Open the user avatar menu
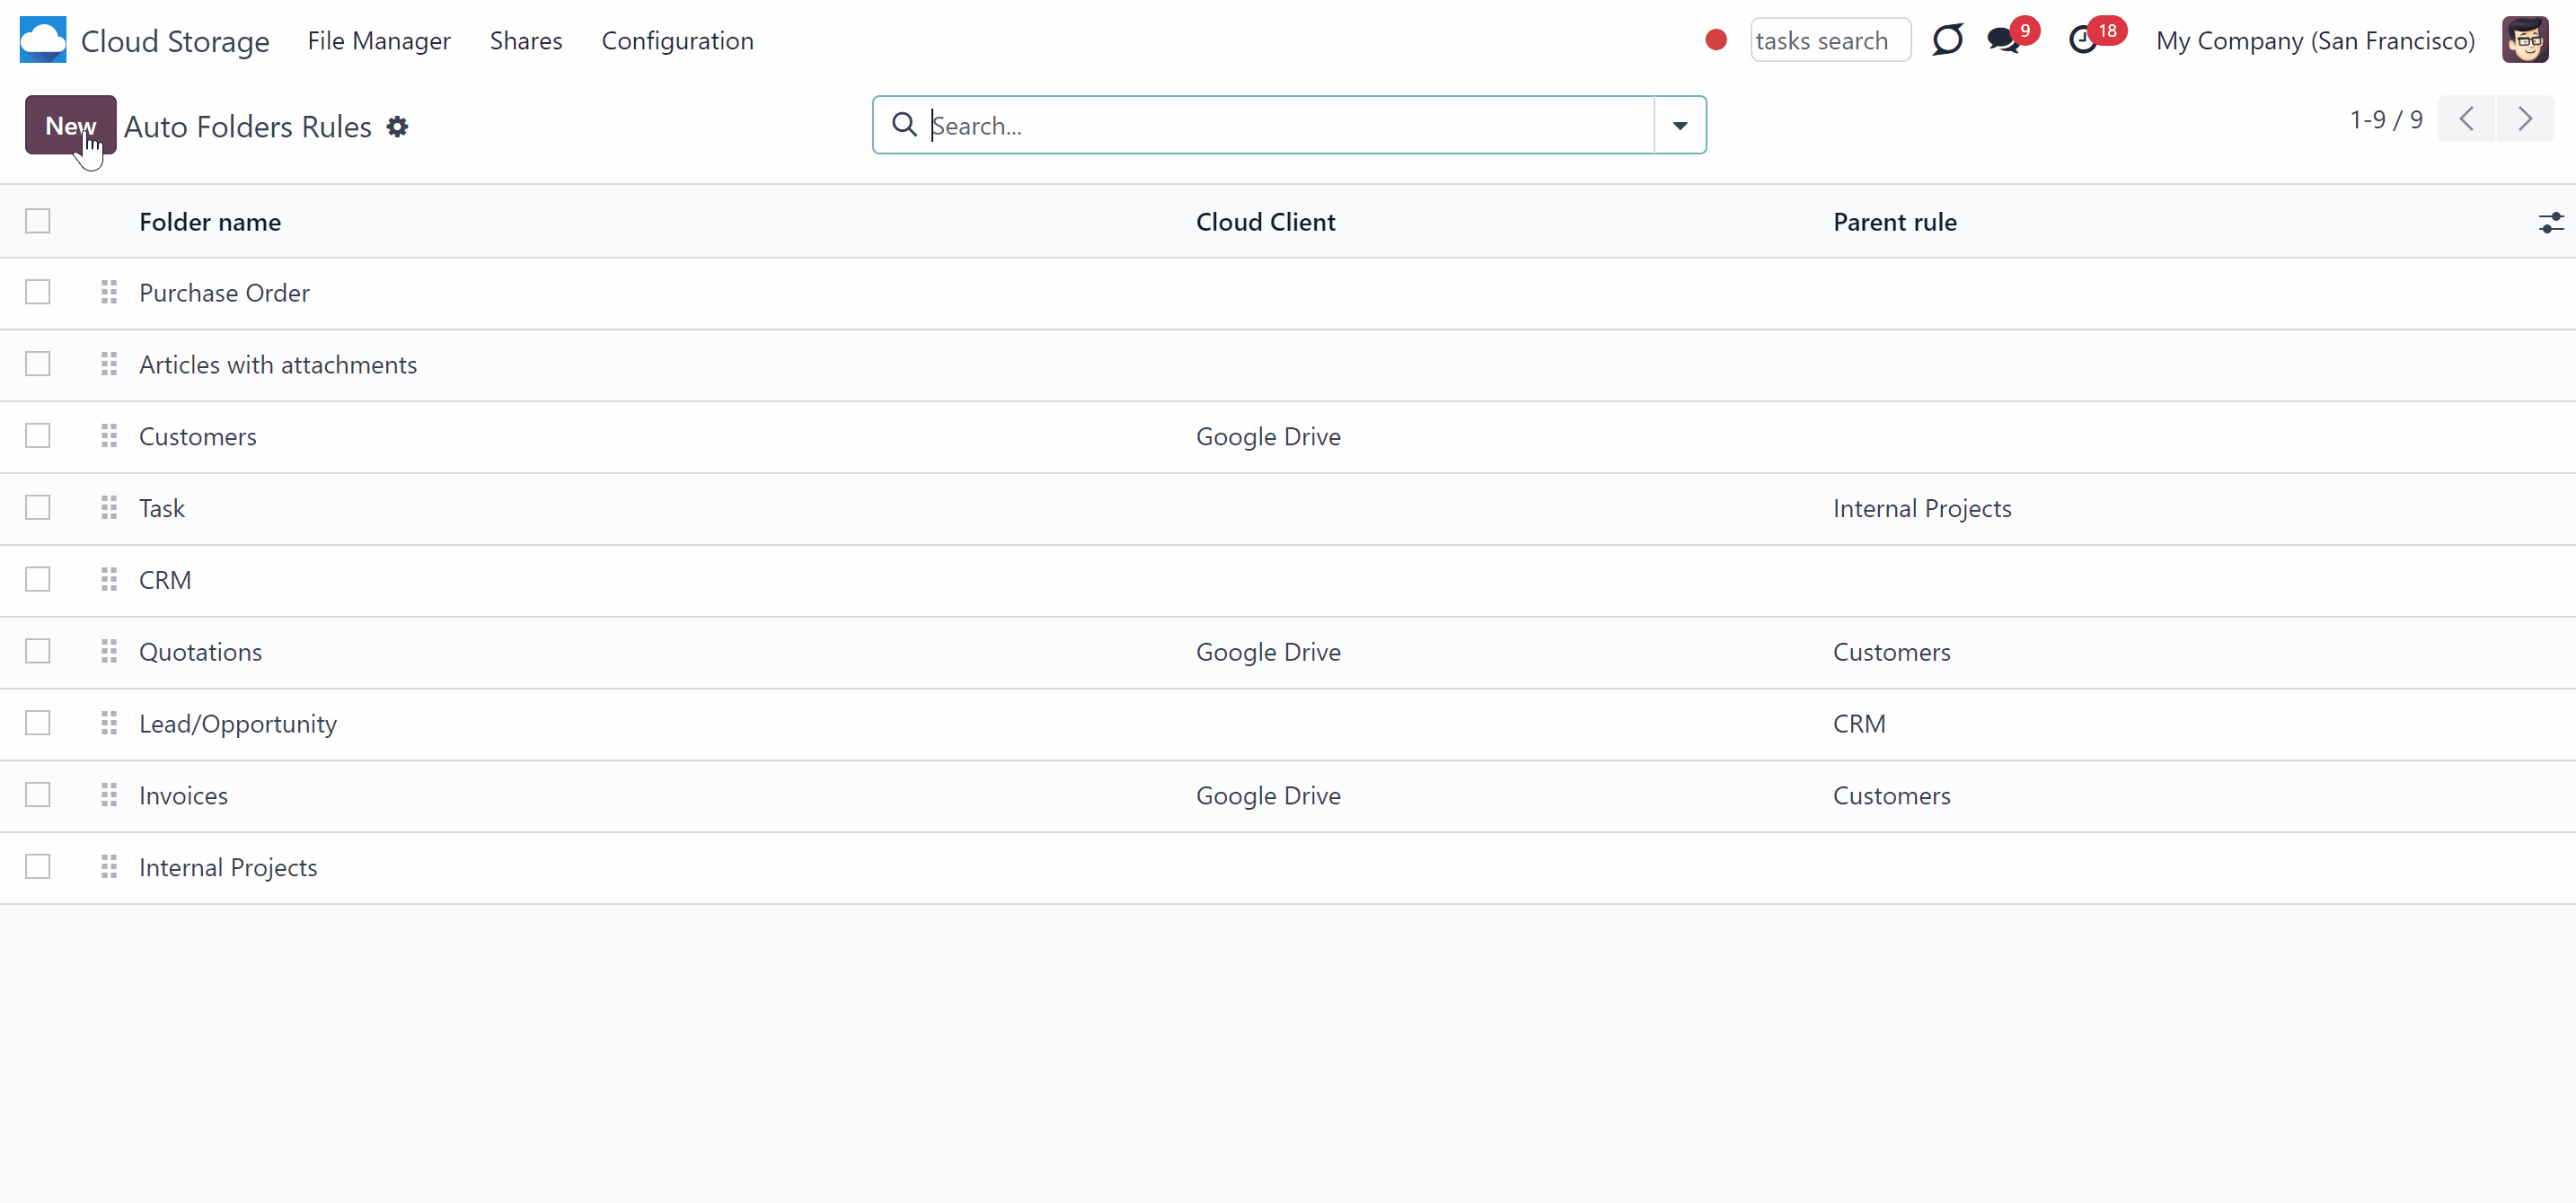The height and width of the screenshot is (1203, 2576). (2525, 40)
